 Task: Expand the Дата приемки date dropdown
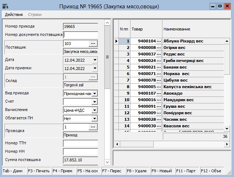[95, 69]
